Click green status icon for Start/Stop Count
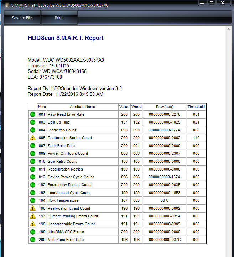Viewport: 234px width, 257px height. pos(33,130)
